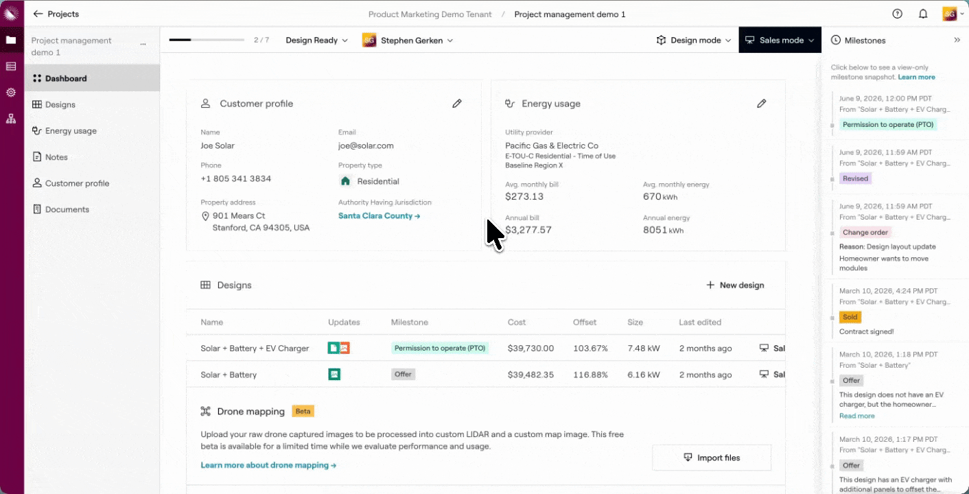
Task: Select Dashboard in the sidebar
Action: [x=92, y=78]
